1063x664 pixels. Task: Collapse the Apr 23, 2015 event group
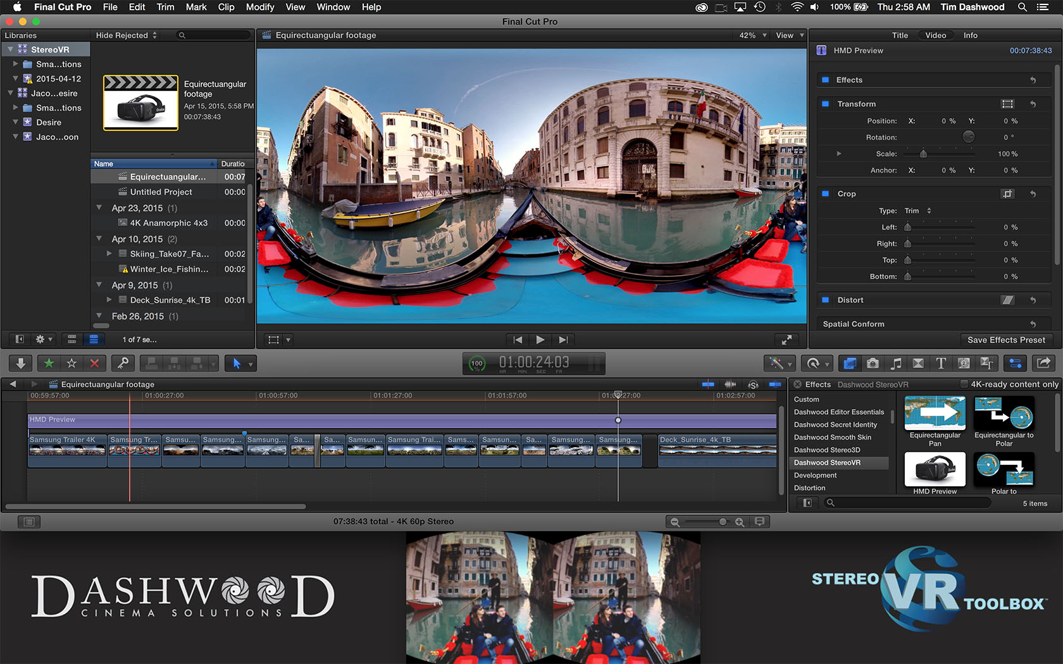(99, 207)
